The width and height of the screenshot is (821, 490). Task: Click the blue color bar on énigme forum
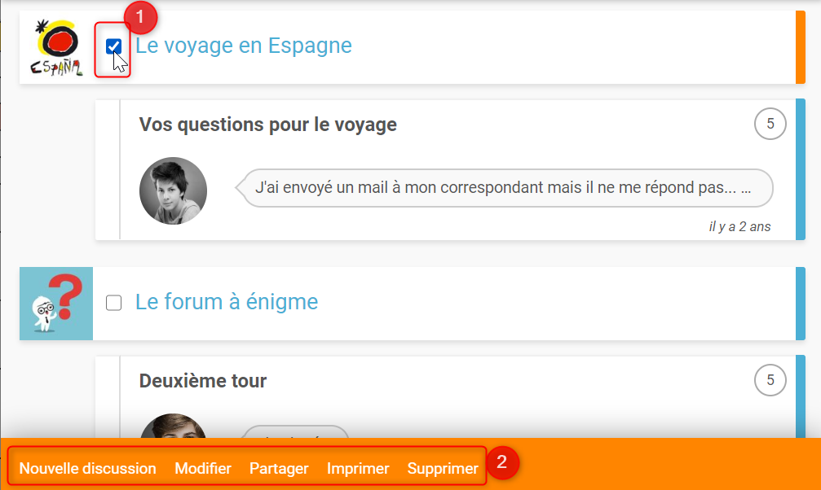pyautogui.click(x=801, y=303)
